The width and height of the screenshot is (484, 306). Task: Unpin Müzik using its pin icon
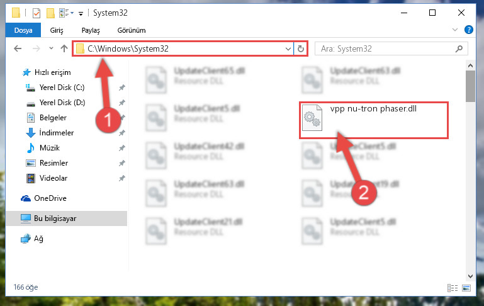(122, 148)
